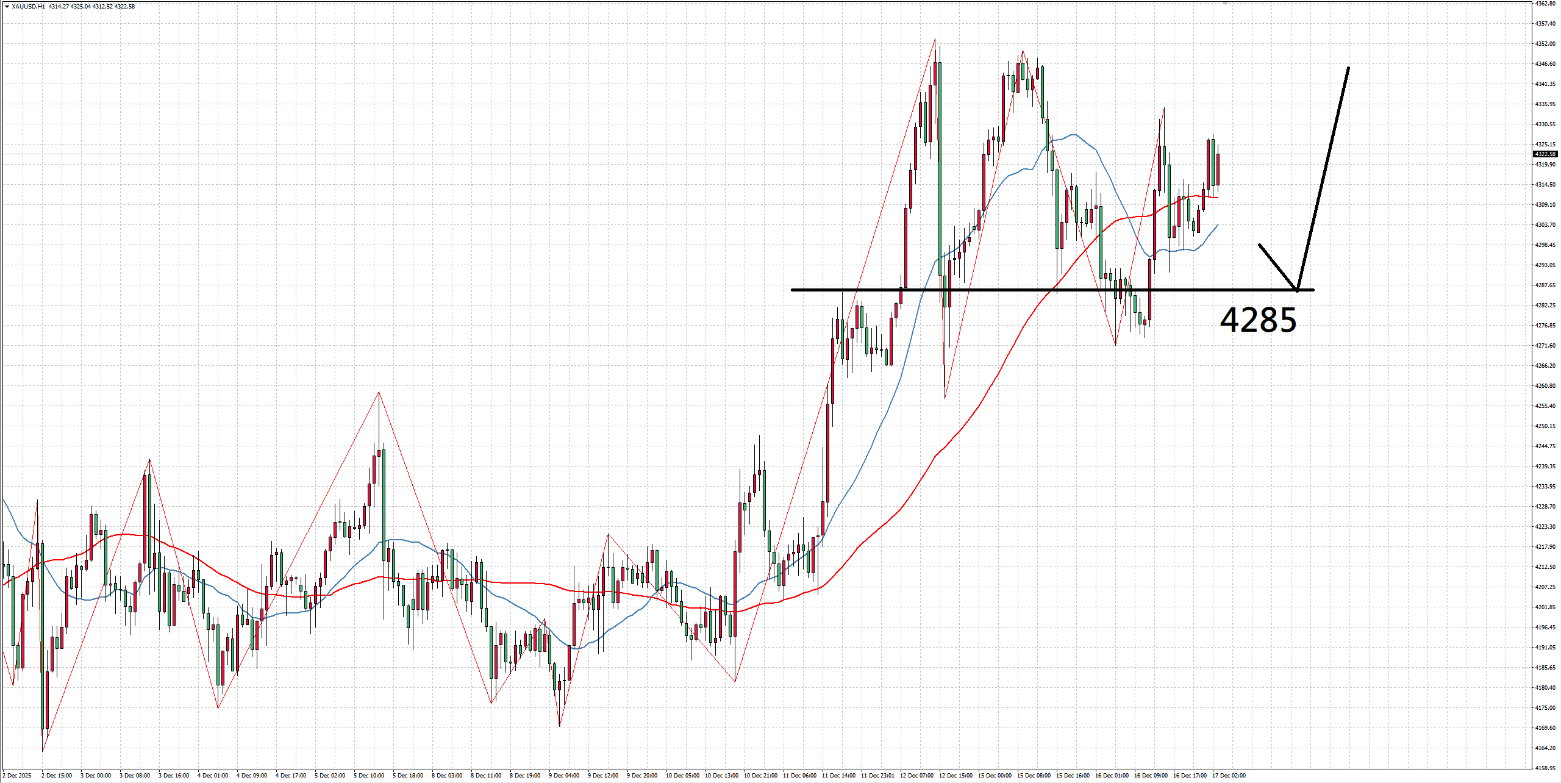Click the 4346.60 price axis label

tap(1545, 63)
